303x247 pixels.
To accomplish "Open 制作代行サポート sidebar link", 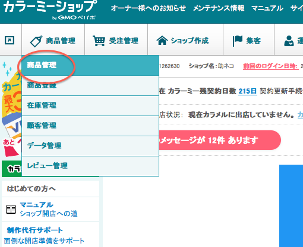I will (35, 230).
